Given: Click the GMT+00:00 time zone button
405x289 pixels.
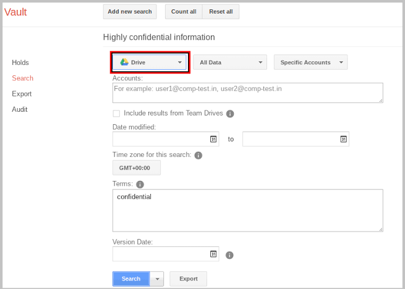Looking at the screenshot, I should tap(136, 168).
